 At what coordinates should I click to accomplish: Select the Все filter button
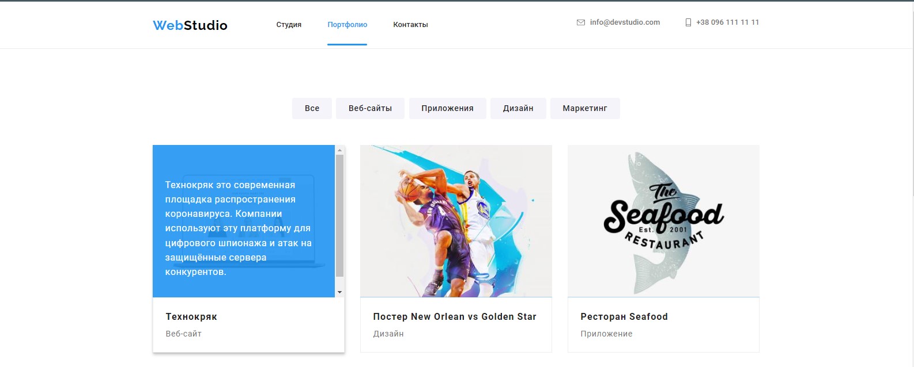coord(312,108)
